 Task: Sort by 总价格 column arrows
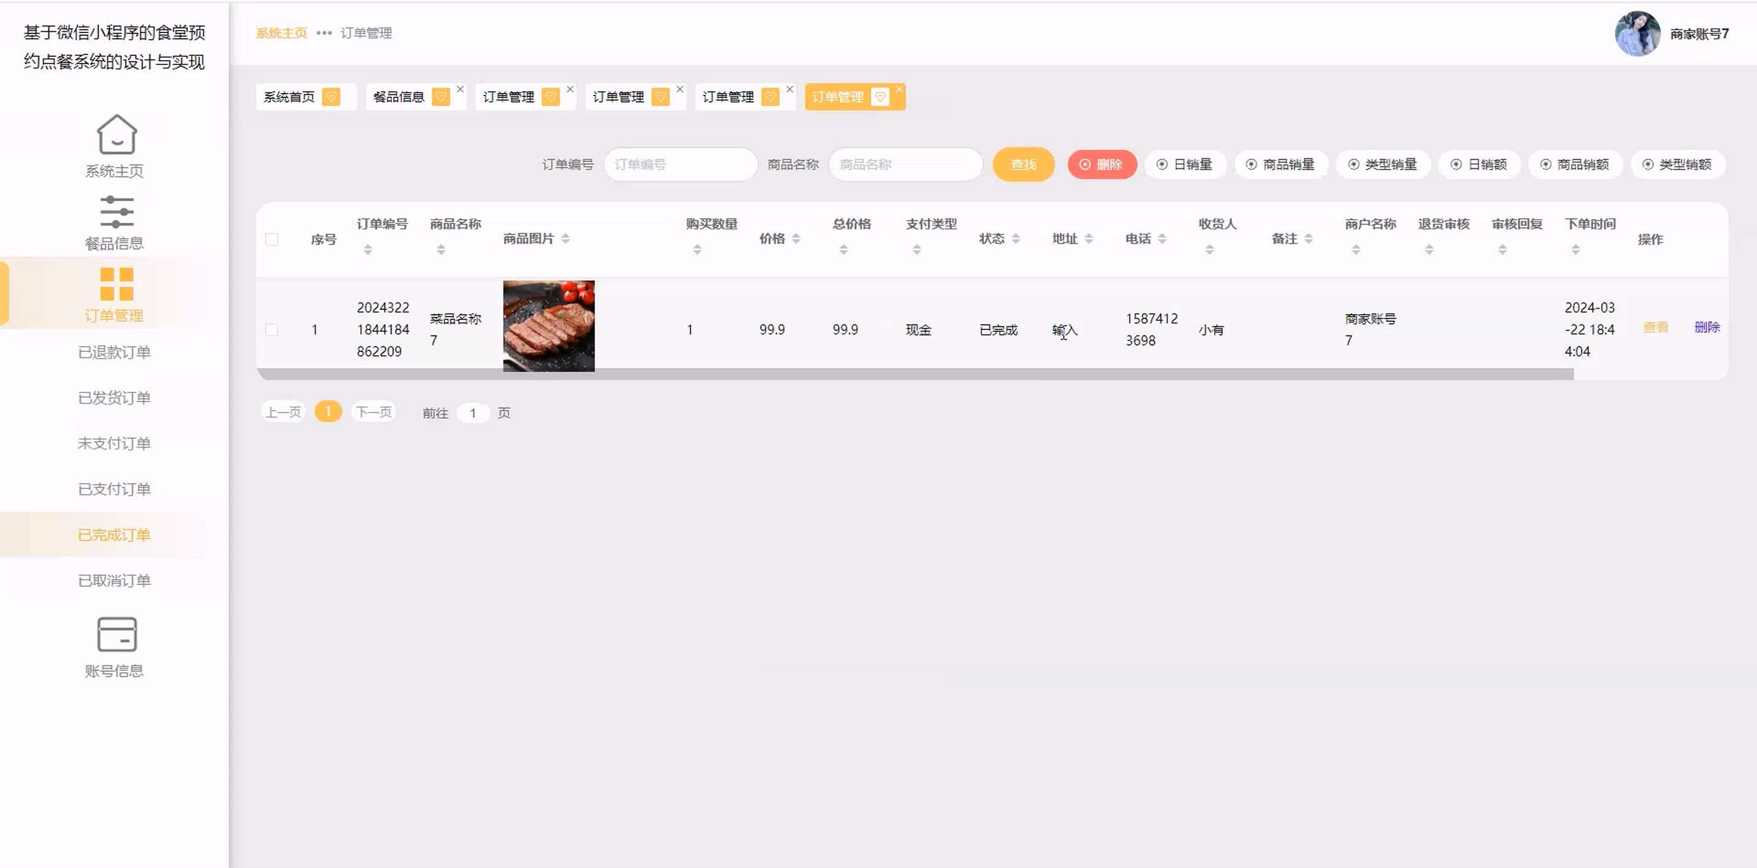(844, 249)
